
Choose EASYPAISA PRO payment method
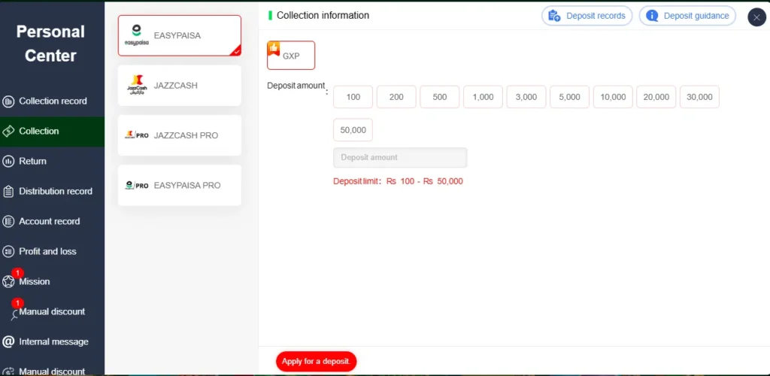click(180, 185)
